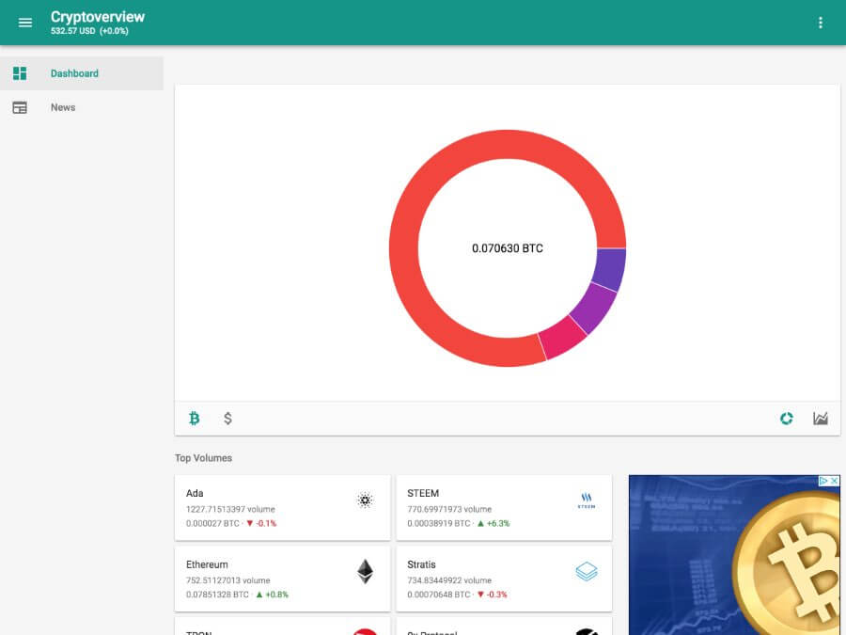
Task: Switch chart currency to US dollar
Action: click(227, 419)
